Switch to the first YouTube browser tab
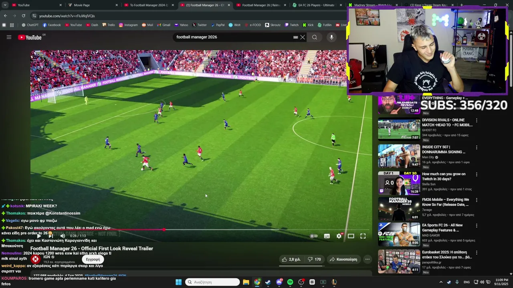Viewport: 513px width, 288px height. pyautogui.click(x=36, y=5)
